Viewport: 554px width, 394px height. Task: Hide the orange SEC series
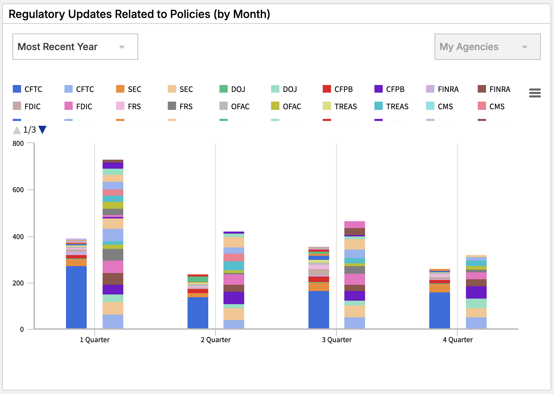pyautogui.click(x=129, y=89)
